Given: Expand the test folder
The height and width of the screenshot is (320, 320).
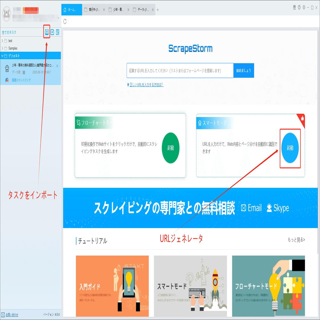Looking at the screenshot, I should click(2, 41).
